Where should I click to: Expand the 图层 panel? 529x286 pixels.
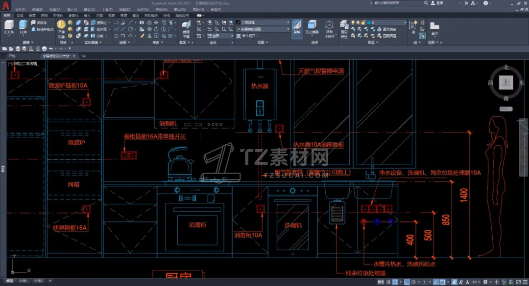[372, 43]
